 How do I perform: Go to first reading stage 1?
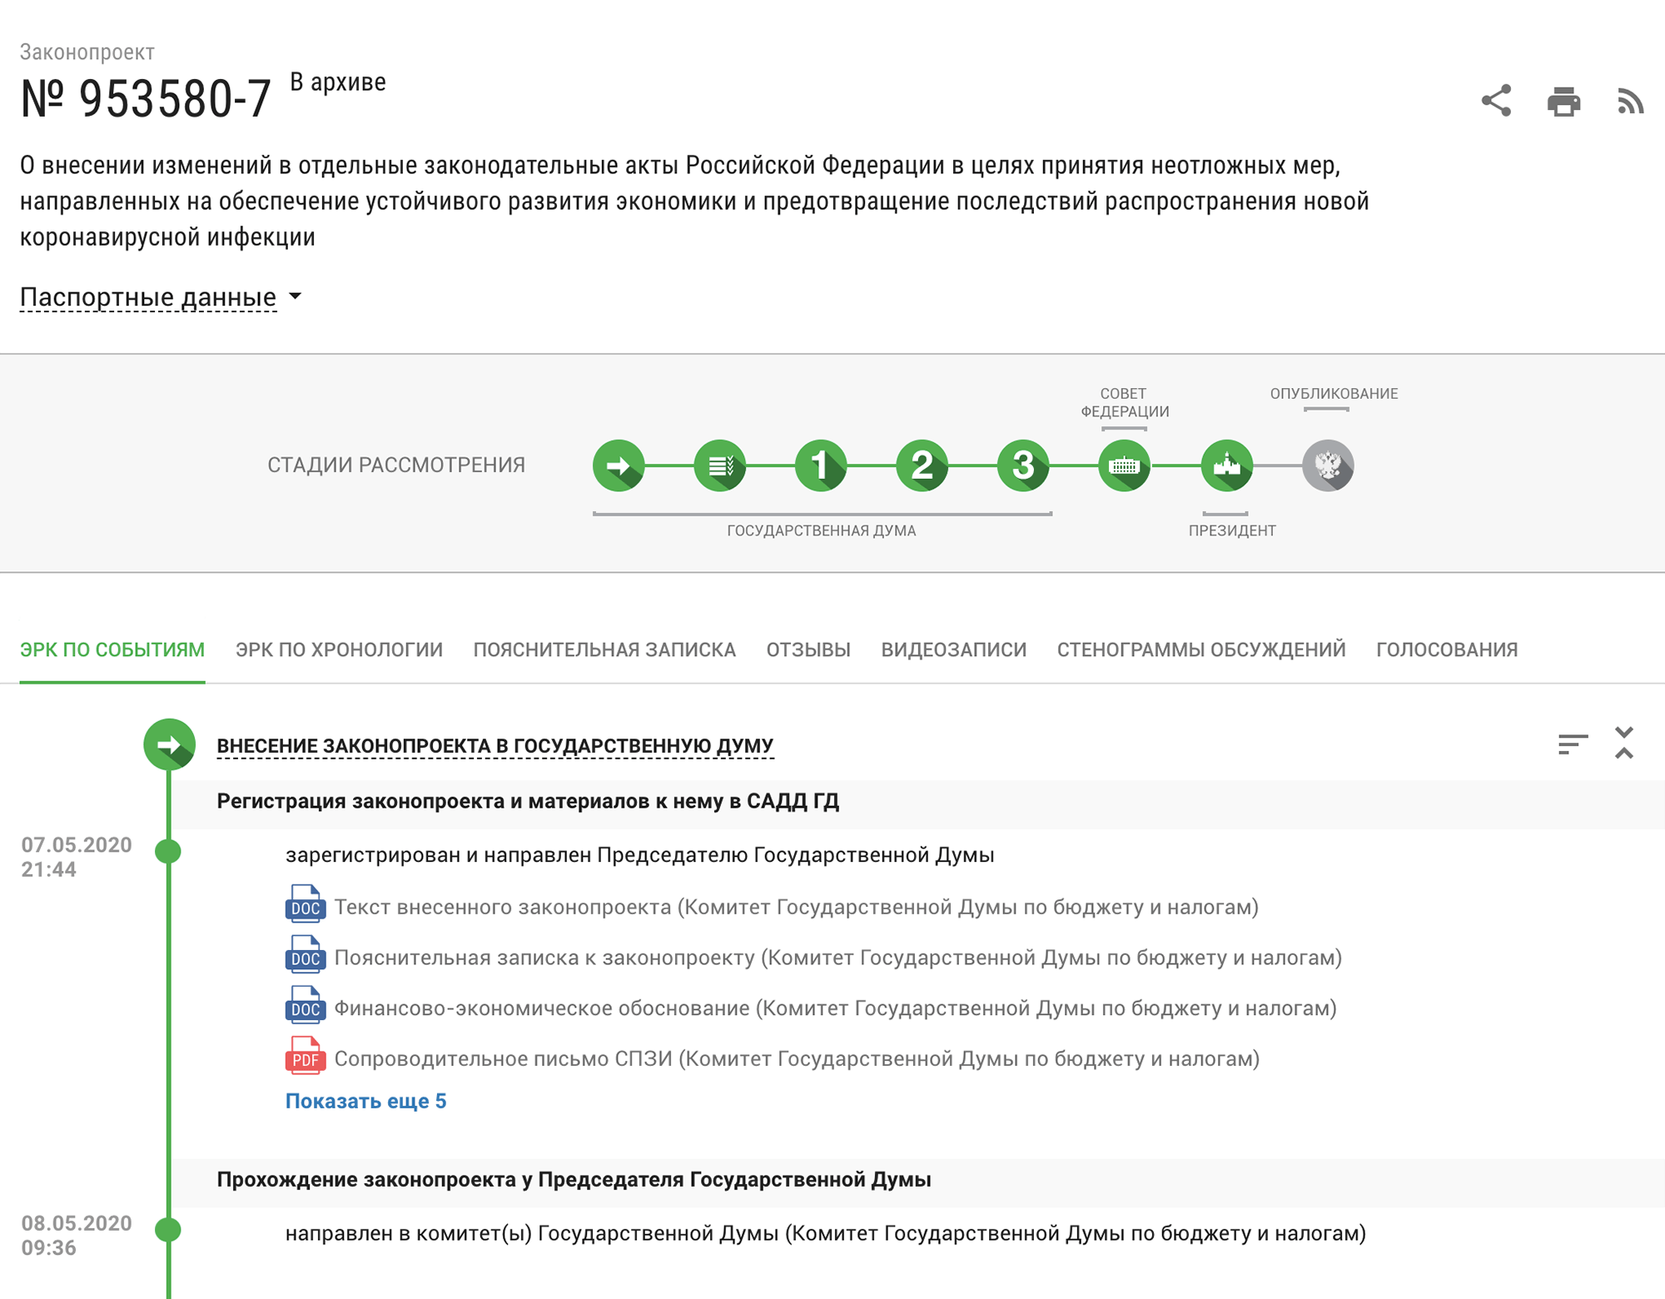pos(821,465)
